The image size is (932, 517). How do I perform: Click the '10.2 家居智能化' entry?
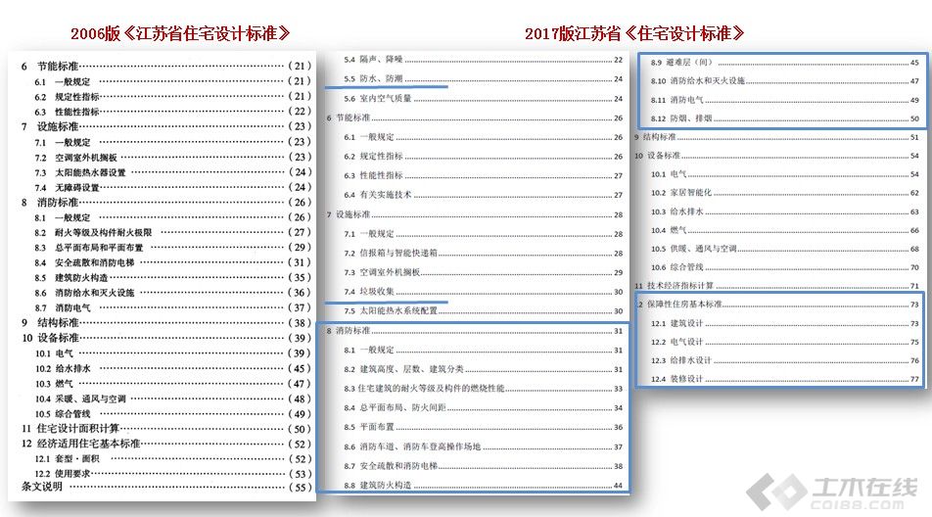click(681, 193)
